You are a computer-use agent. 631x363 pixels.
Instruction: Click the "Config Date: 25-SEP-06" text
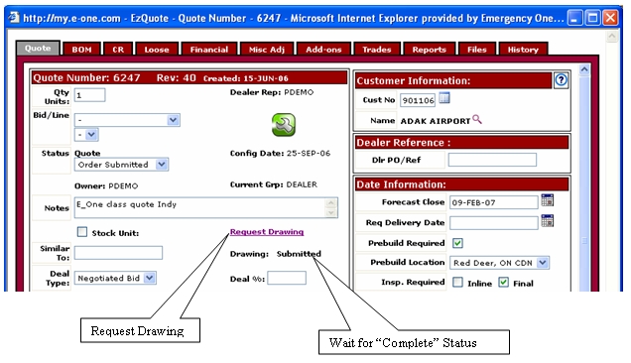point(280,154)
